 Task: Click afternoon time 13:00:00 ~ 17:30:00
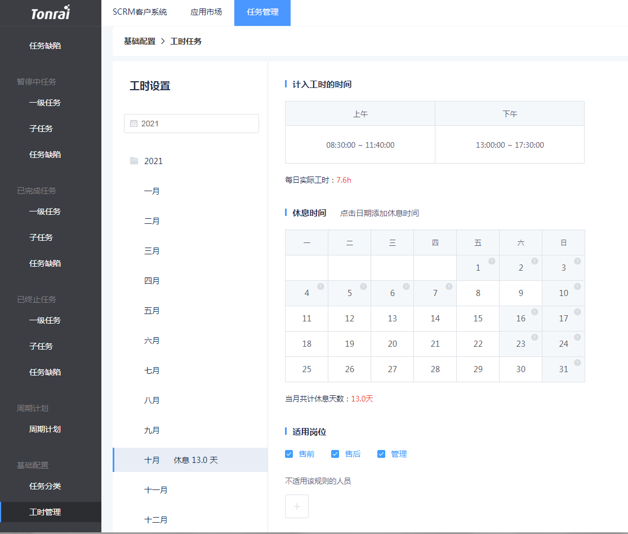510,145
